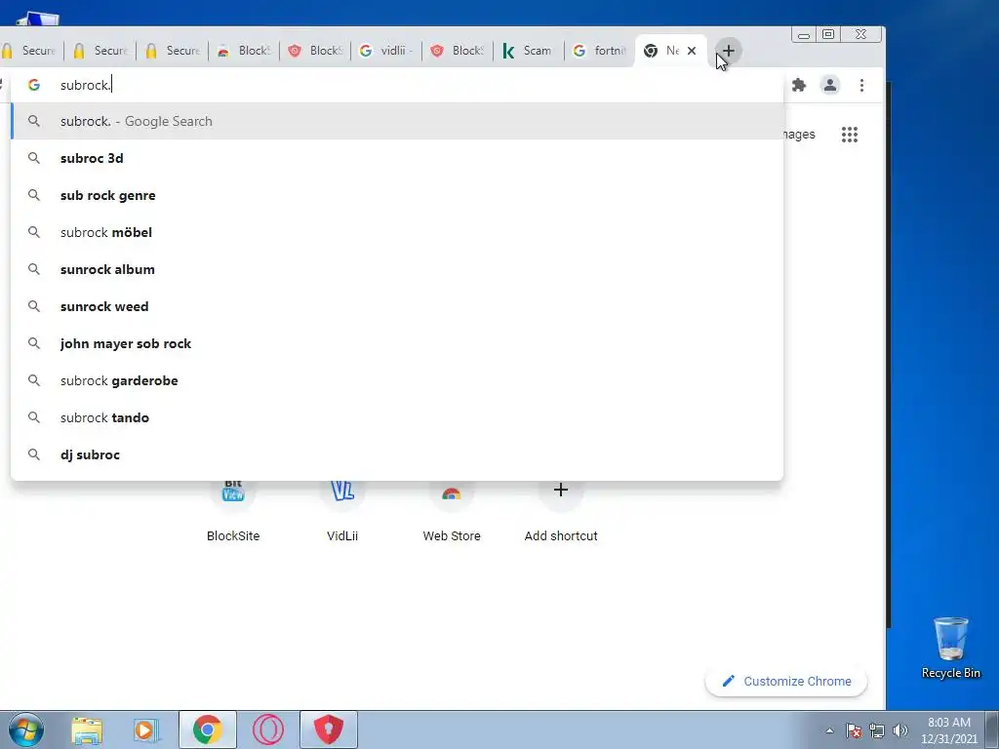Open the Google apps grid

point(850,135)
